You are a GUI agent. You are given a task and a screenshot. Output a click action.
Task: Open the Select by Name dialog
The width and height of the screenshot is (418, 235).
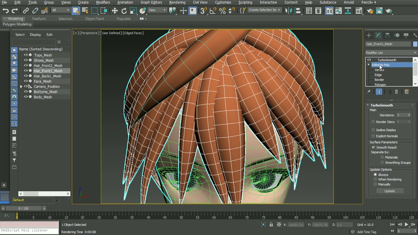tap(85, 11)
